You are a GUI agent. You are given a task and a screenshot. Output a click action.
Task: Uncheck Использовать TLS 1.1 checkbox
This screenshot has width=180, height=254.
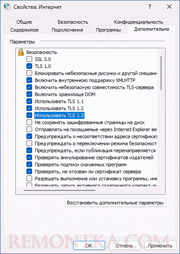tap(29, 101)
